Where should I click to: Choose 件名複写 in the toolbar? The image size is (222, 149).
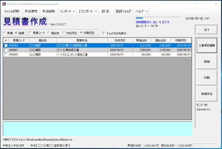point(31,11)
